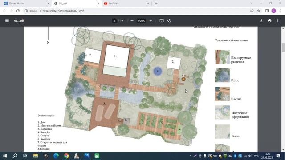Click the text '5. Огород'
The image size is (285, 160).
[44, 136]
